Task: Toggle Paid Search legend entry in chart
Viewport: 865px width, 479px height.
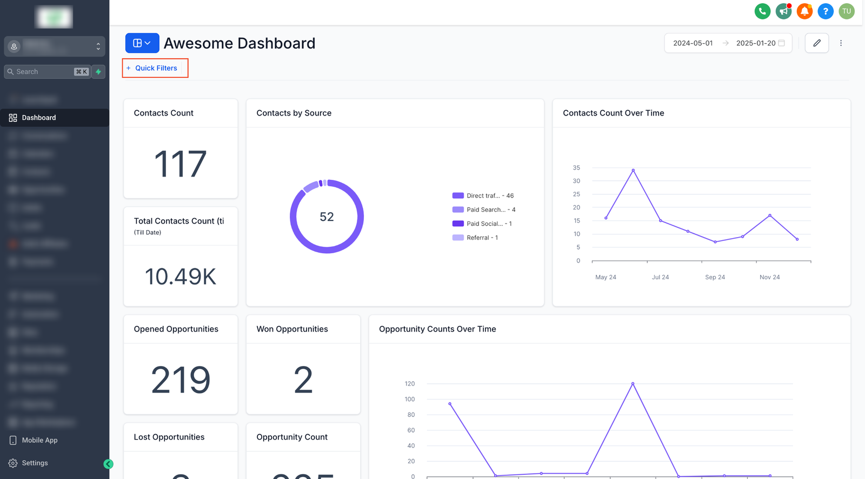Action: coord(484,210)
